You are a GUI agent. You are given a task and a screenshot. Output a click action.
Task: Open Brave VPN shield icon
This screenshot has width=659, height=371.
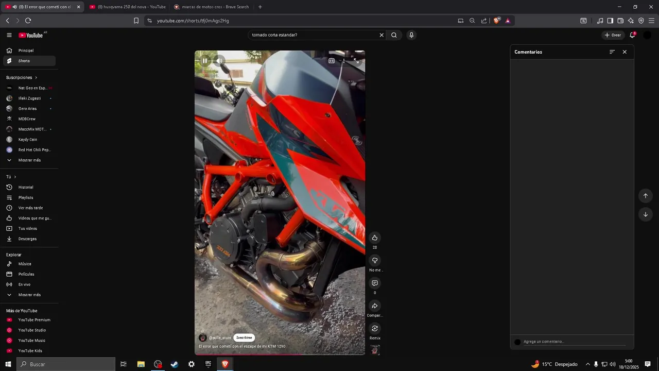(x=641, y=21)
